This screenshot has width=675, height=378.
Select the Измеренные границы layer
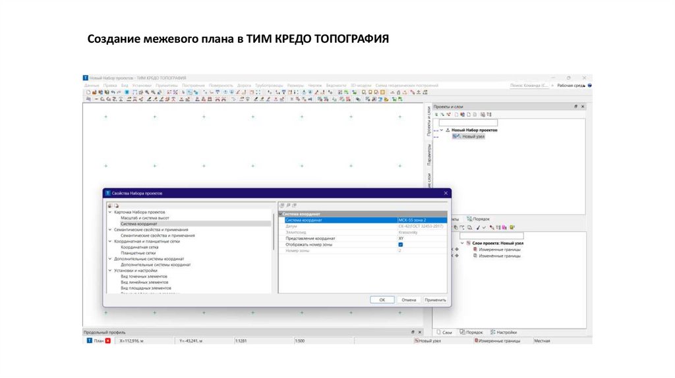[500, 250]
